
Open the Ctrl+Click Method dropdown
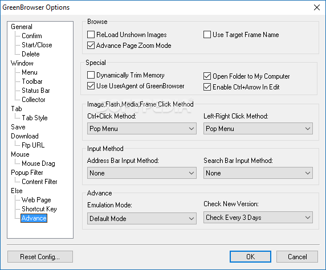(x=142, y=129)
